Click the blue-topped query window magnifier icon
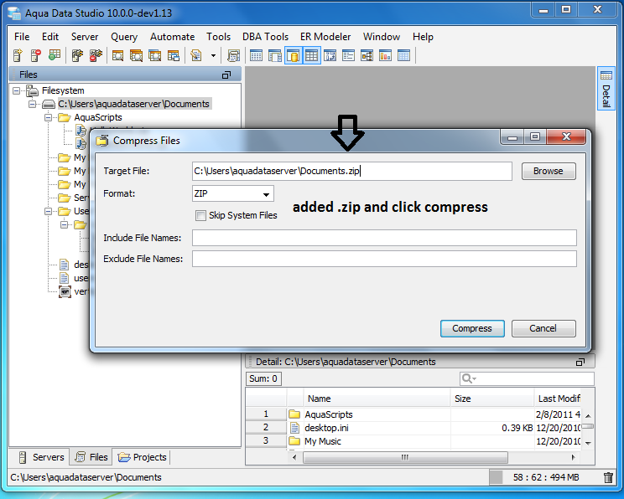 coord(154,55)
